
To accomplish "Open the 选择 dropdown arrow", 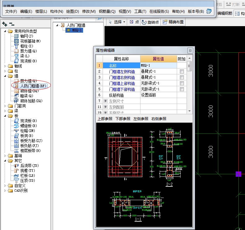I will (124, 22).
